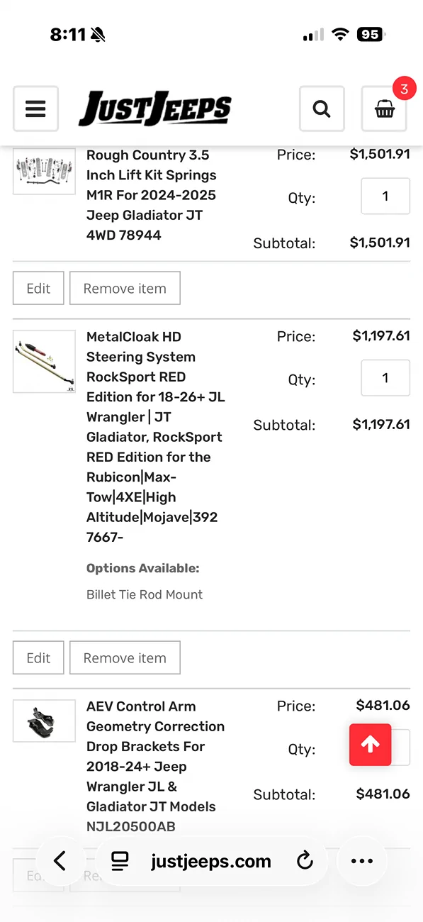Viewport: 423px width, 922px height.
Task: Focus quantity field for MetalCloak steering system
Action: pos(385,377)
